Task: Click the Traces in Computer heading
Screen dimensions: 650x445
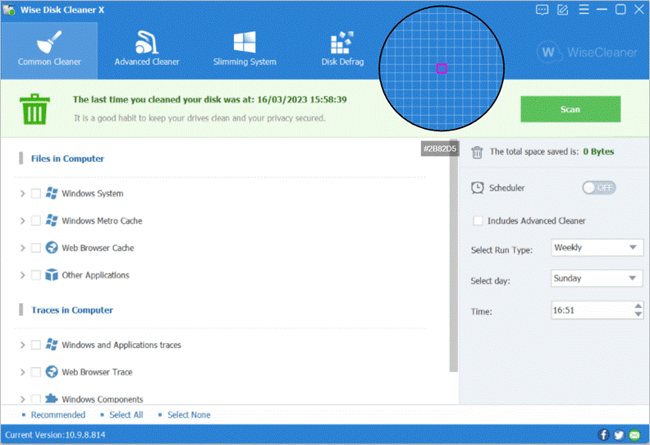Action: [x=72, y=310]
